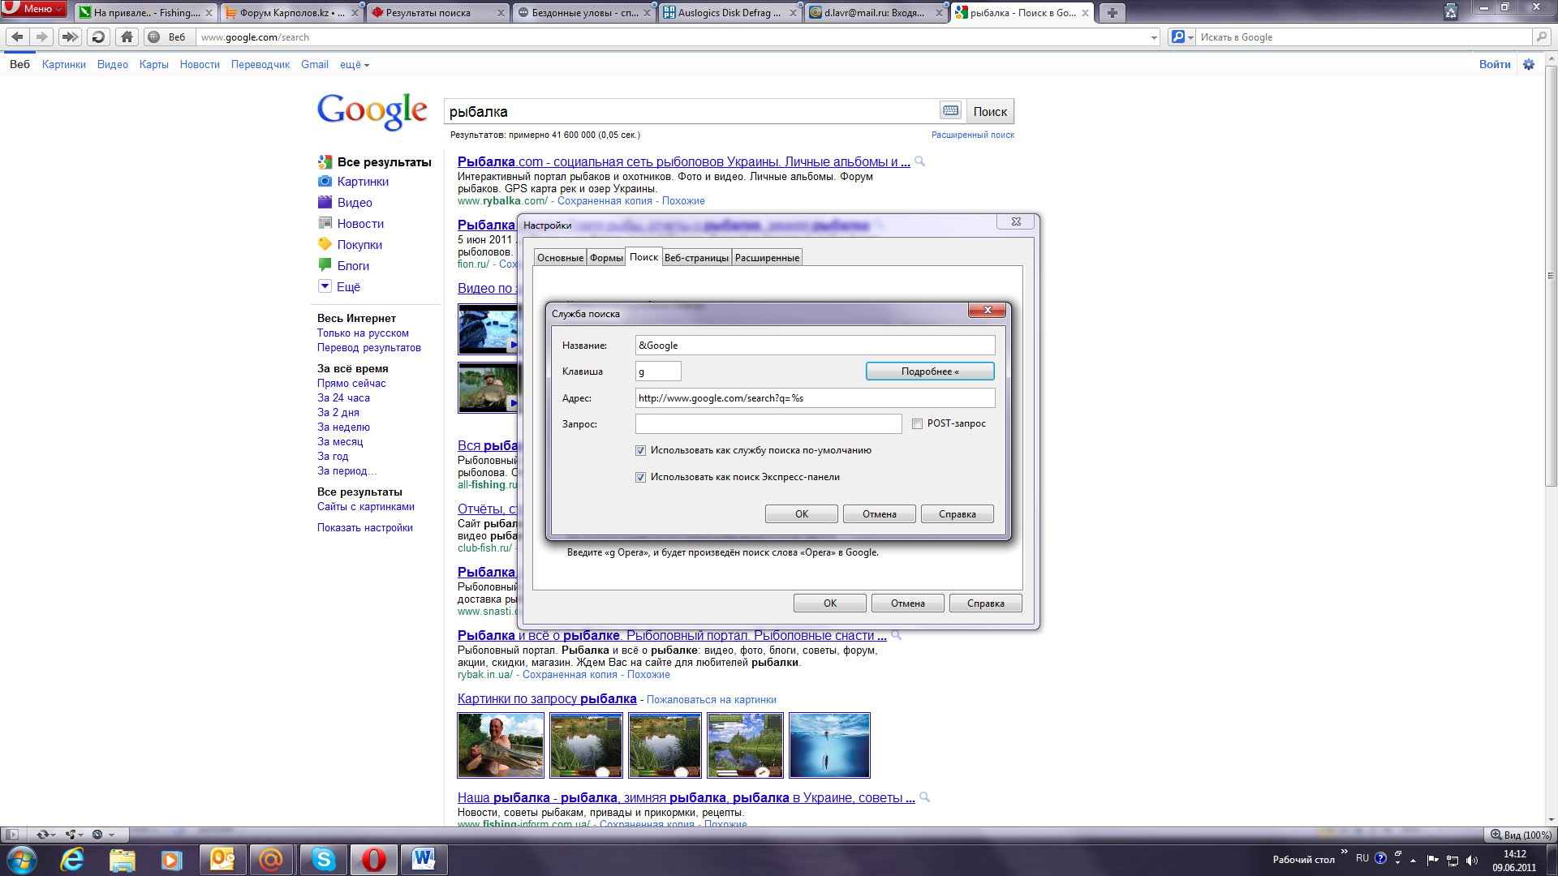The image size is (1558, 876).
Task: Uncheck use as default search service
Action: point(640,450)
